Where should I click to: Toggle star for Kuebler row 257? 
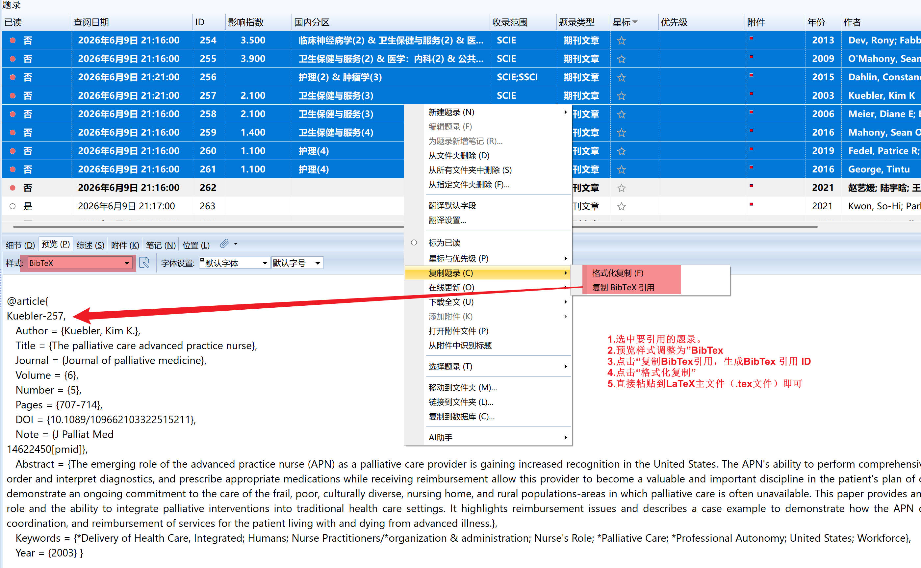pos(621,96)
